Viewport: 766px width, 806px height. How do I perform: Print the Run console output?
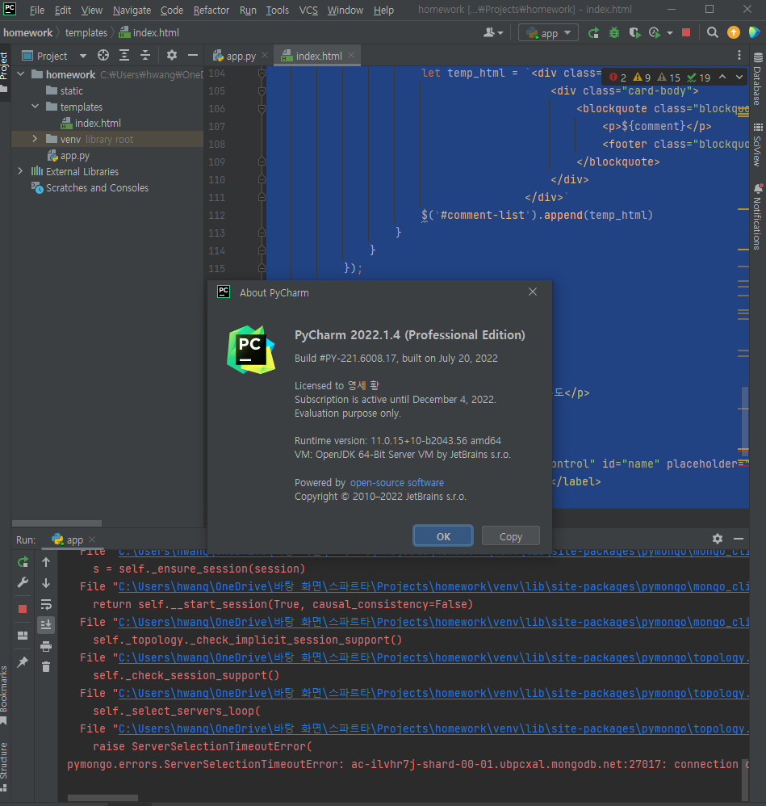[46, 646]
